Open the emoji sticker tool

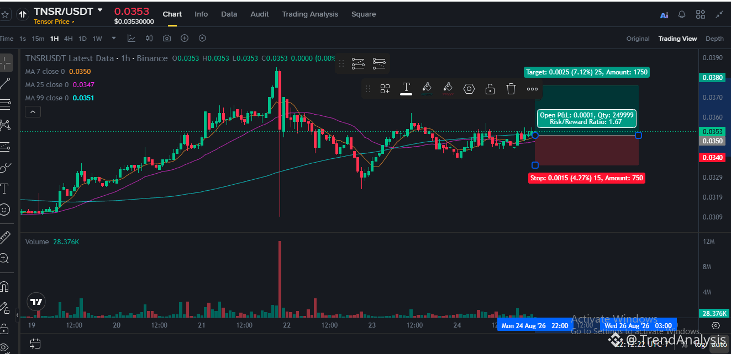click(x=5, y=210)
